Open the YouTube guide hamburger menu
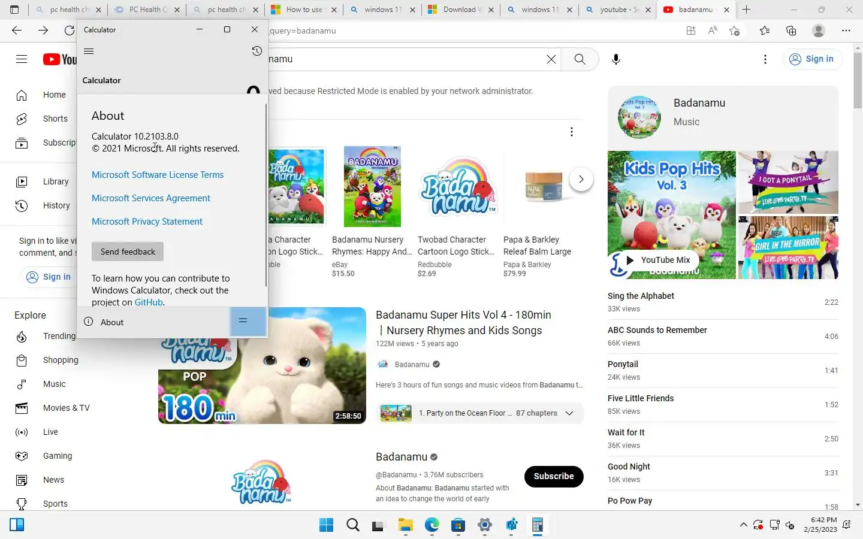The height and width of the screenshot is (539, 863). [22, 59]
